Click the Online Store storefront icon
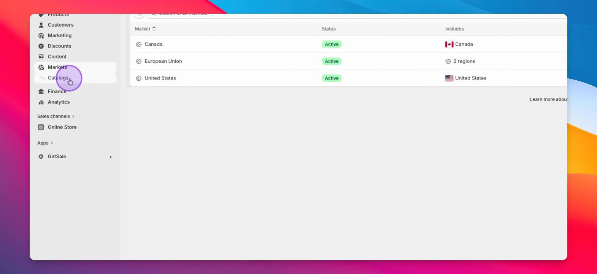The width and height of the screenshot is (597, 274). tap(41, 127)
